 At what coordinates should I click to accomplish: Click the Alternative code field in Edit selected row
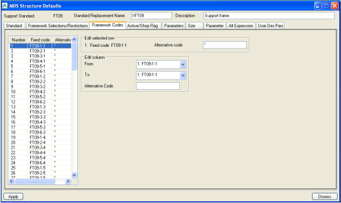point(225,45)
